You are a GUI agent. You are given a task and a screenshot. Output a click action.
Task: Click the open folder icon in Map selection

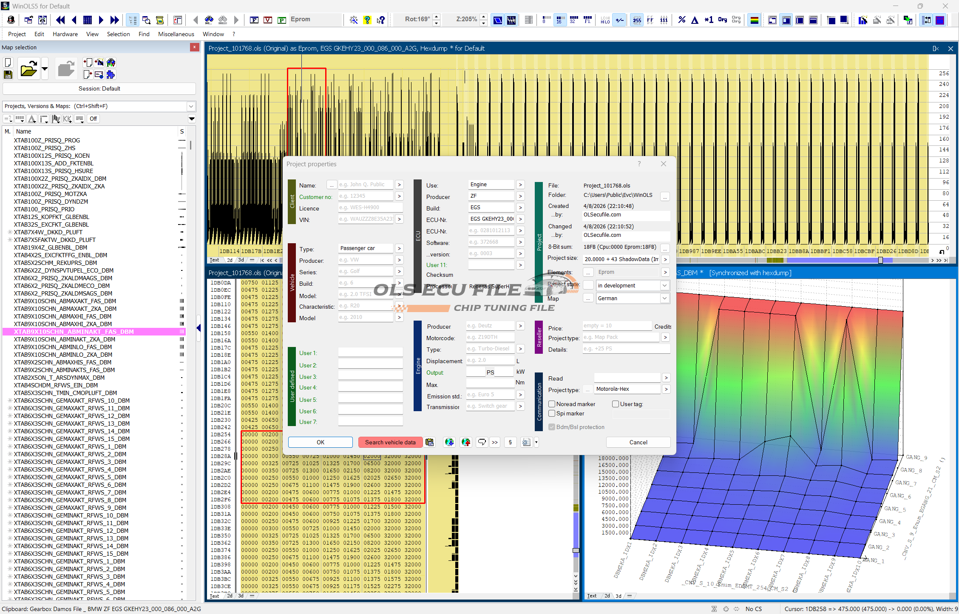[x=28, y=69]
